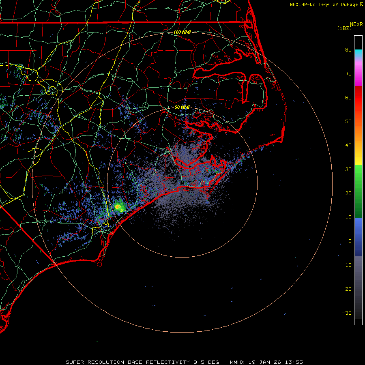Click the 100 NMI range ring label
The height and width of the screenshot is (365, 365).
coord(182,32)
